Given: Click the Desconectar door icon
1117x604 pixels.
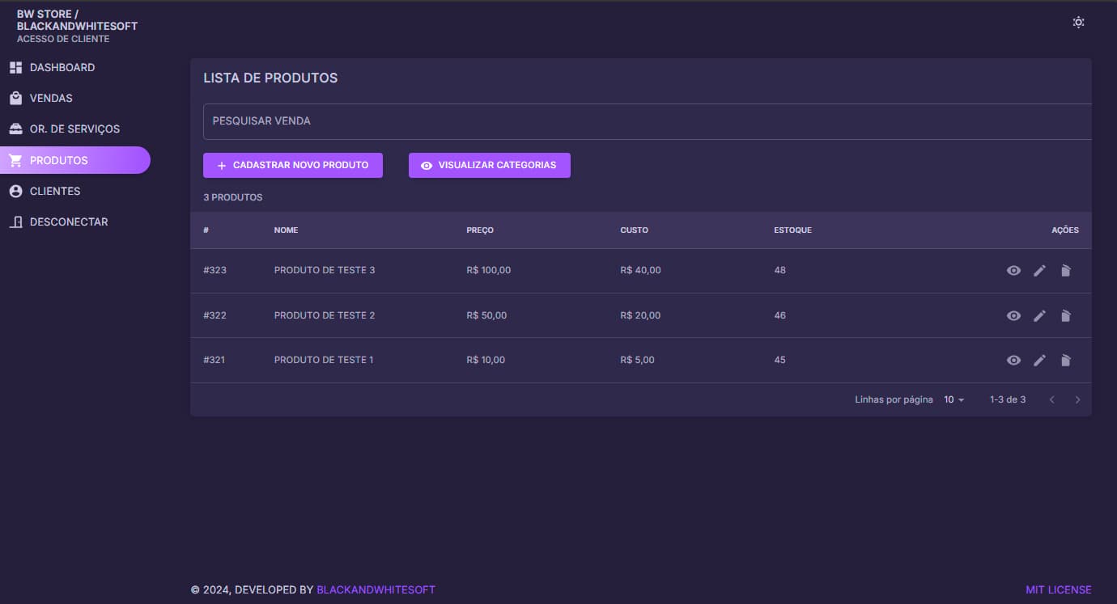Looking at the screenshot, I should tap(15, 222).
